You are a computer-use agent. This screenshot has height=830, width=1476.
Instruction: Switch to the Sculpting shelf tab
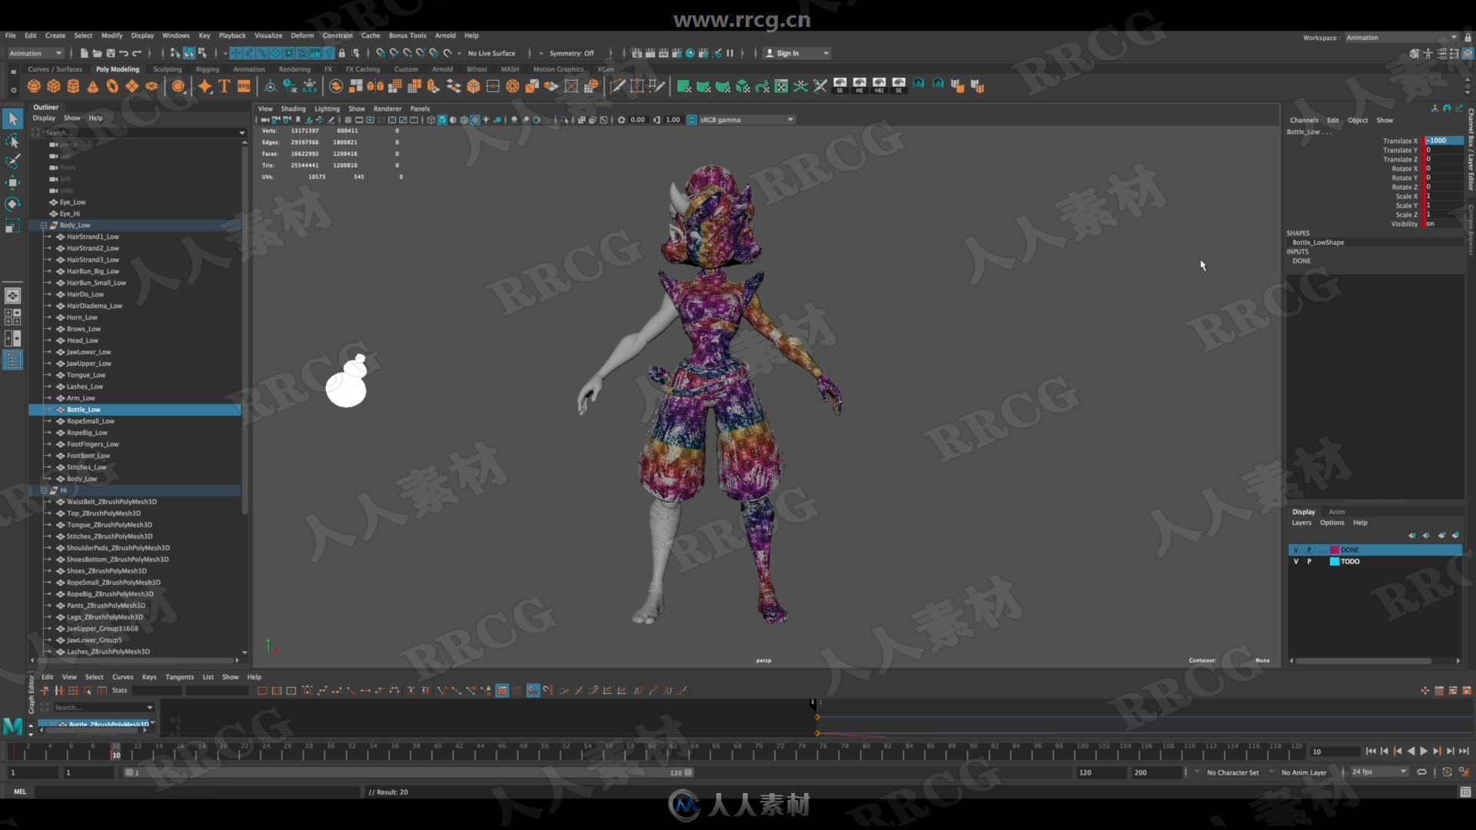click(x=167, y=69)
